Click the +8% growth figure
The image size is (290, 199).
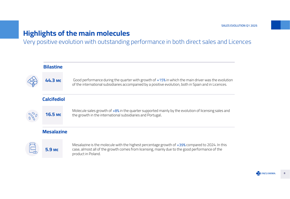tap(116, 111)
